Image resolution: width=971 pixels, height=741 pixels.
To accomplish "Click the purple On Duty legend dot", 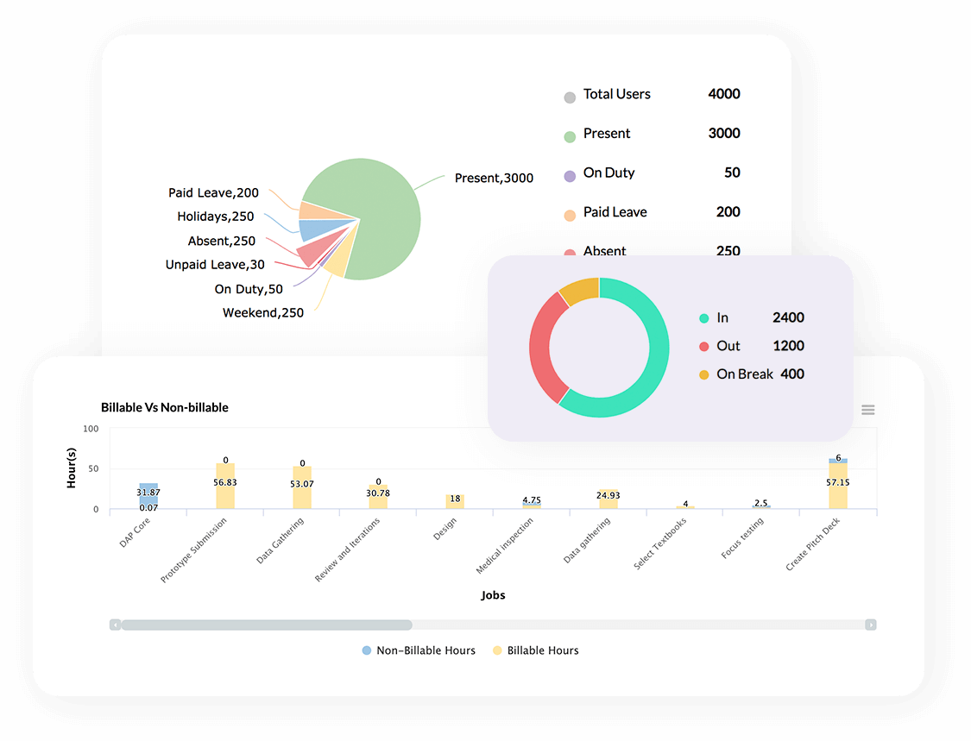I will point(570,177).
